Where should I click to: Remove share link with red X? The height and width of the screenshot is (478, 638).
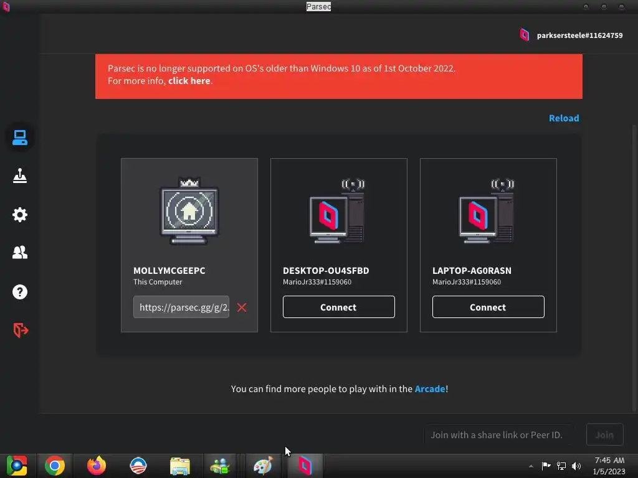point(242,307)
